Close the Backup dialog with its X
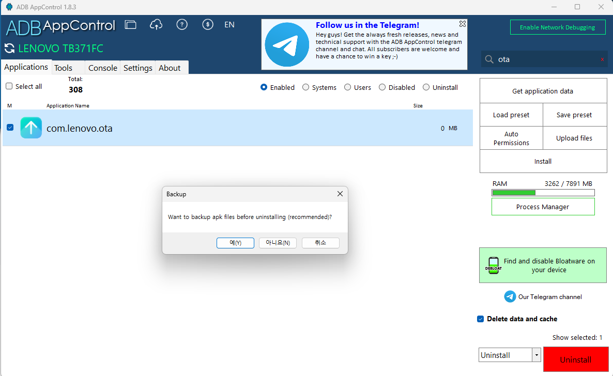The width and height of the screenshot is (613, 376). coord(340,194)
